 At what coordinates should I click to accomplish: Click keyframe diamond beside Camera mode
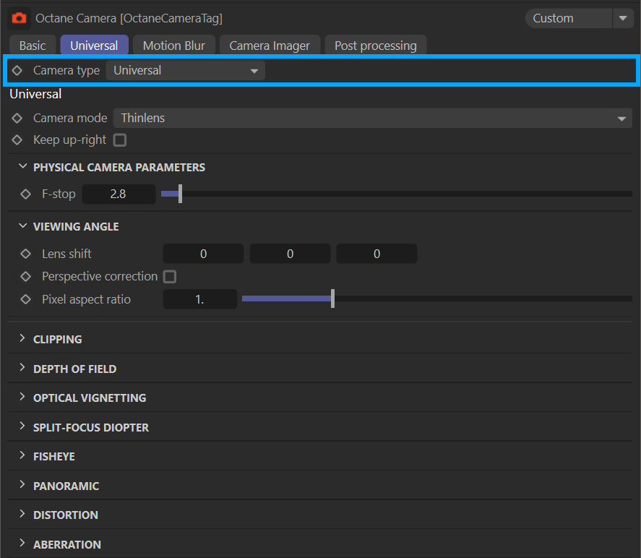point(17,118)
